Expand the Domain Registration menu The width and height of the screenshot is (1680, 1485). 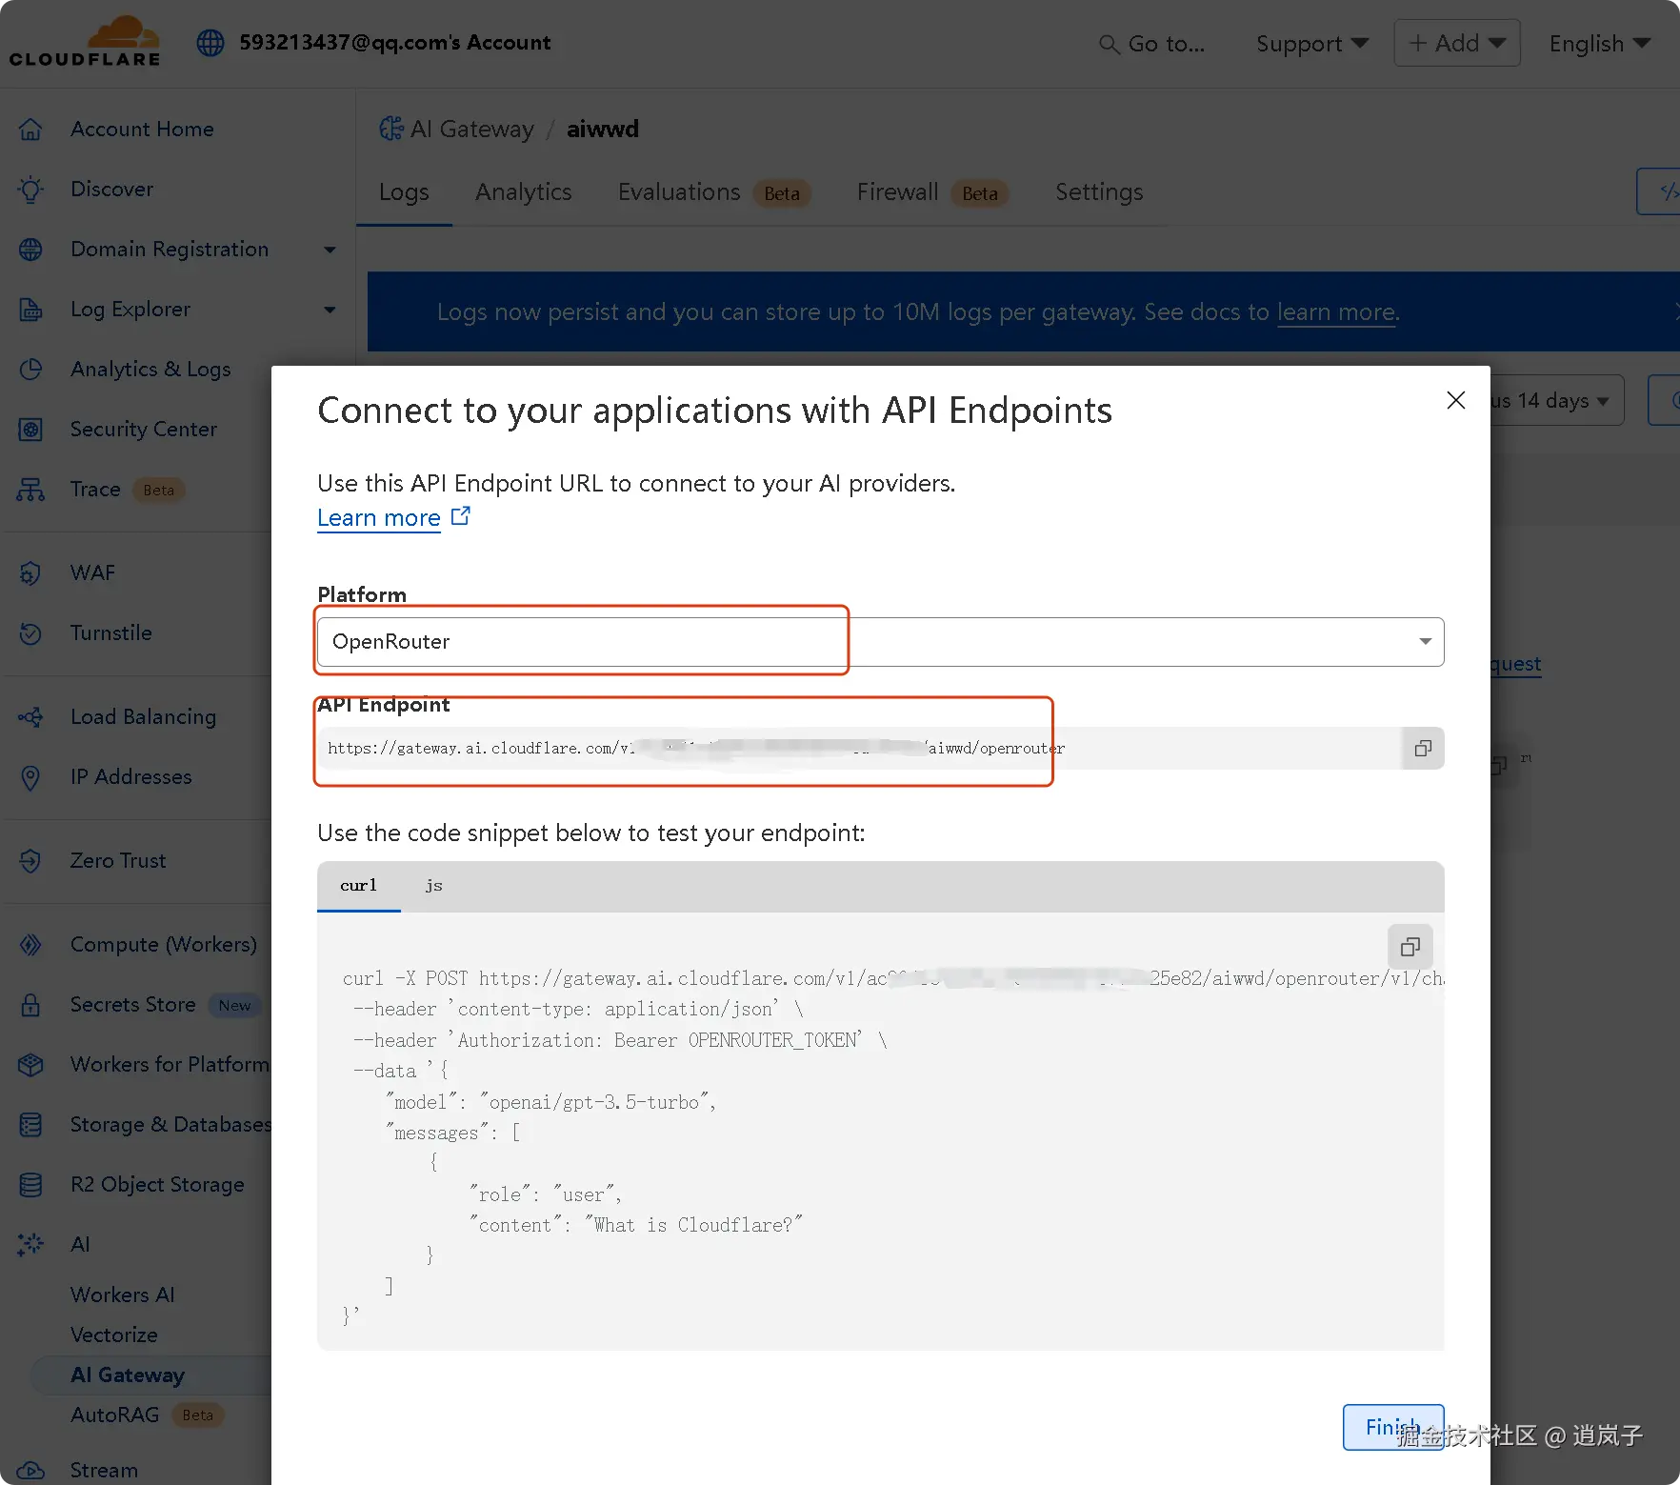(330, 250)
